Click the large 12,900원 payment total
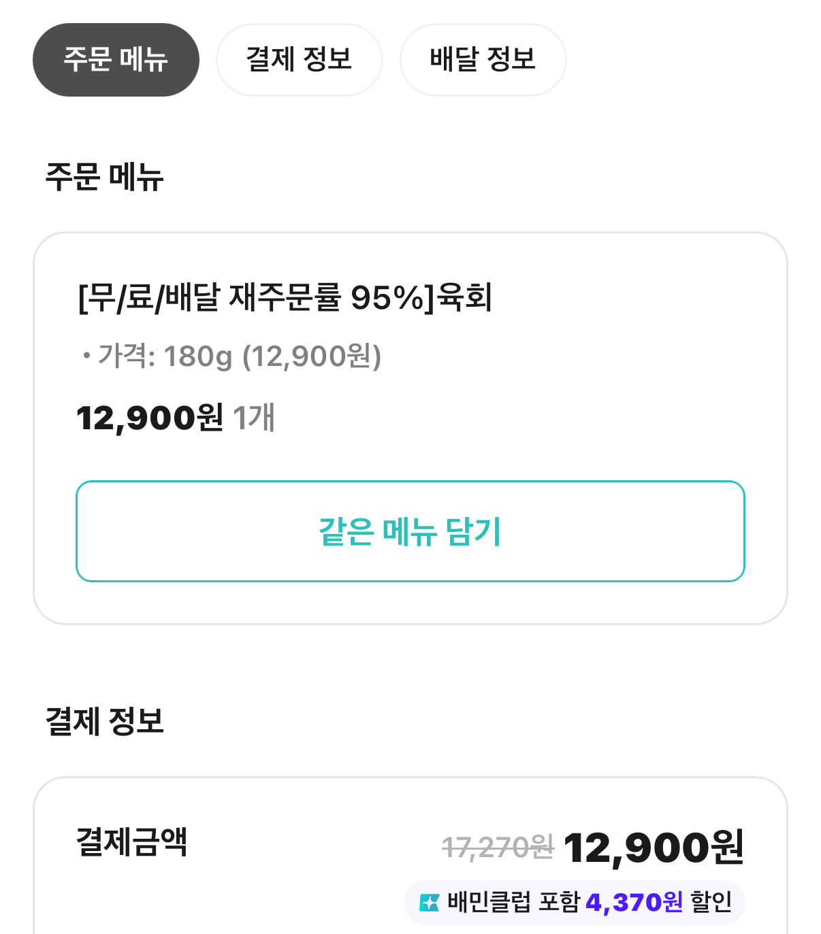The height and width of the screenshot is (934, 821). coord(654,848)
